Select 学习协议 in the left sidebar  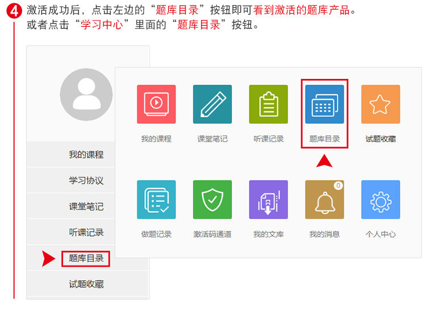pyautogui.click(x=86, y=180)
